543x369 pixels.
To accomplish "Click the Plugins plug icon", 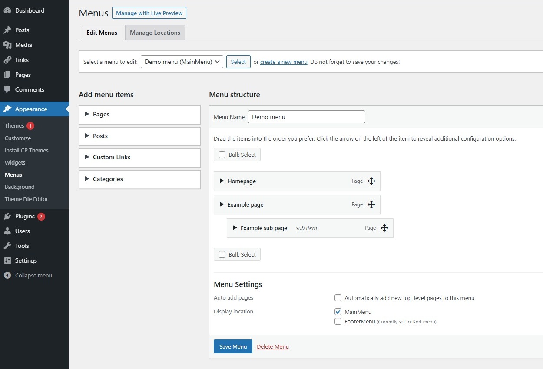I will 7,216.
